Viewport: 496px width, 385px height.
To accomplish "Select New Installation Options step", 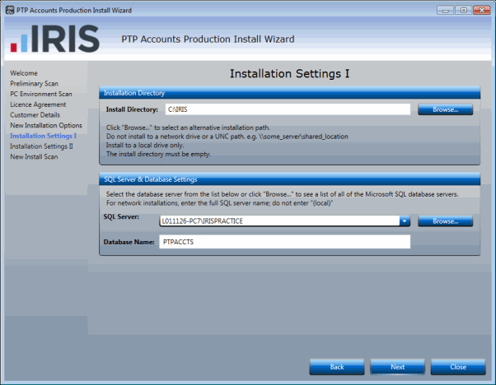I will [46, 125].
